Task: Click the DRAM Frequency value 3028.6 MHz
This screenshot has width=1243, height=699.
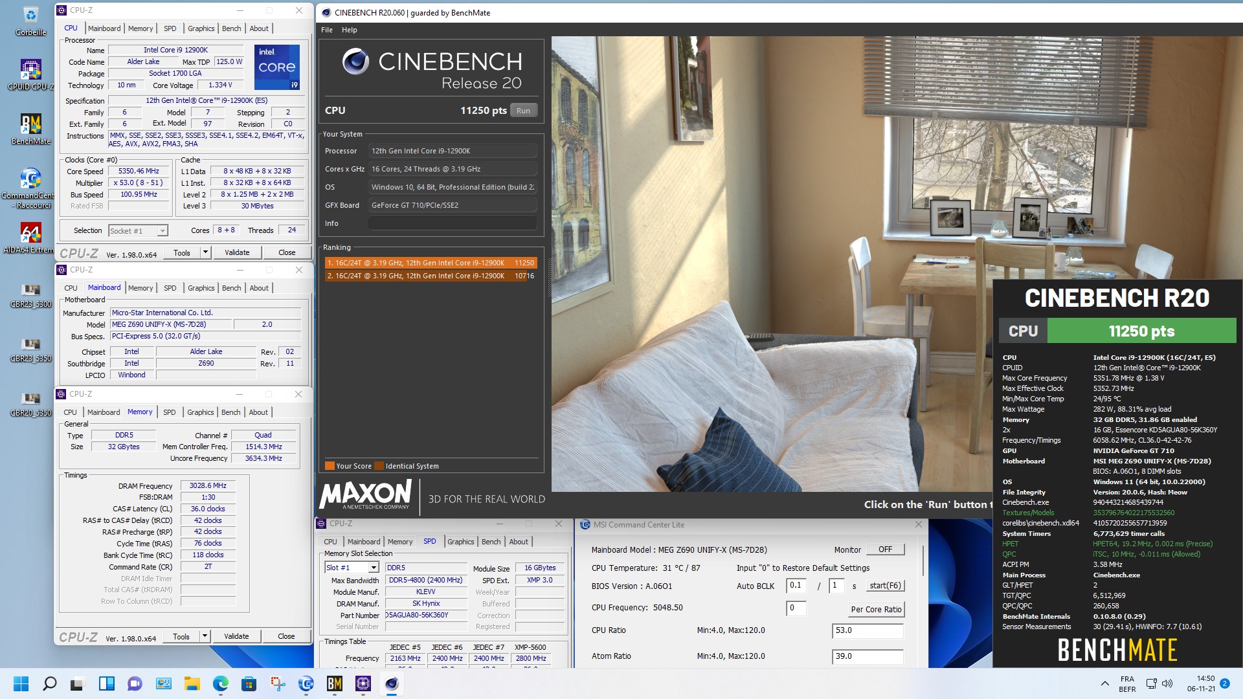Action: [x=208, y=485]
